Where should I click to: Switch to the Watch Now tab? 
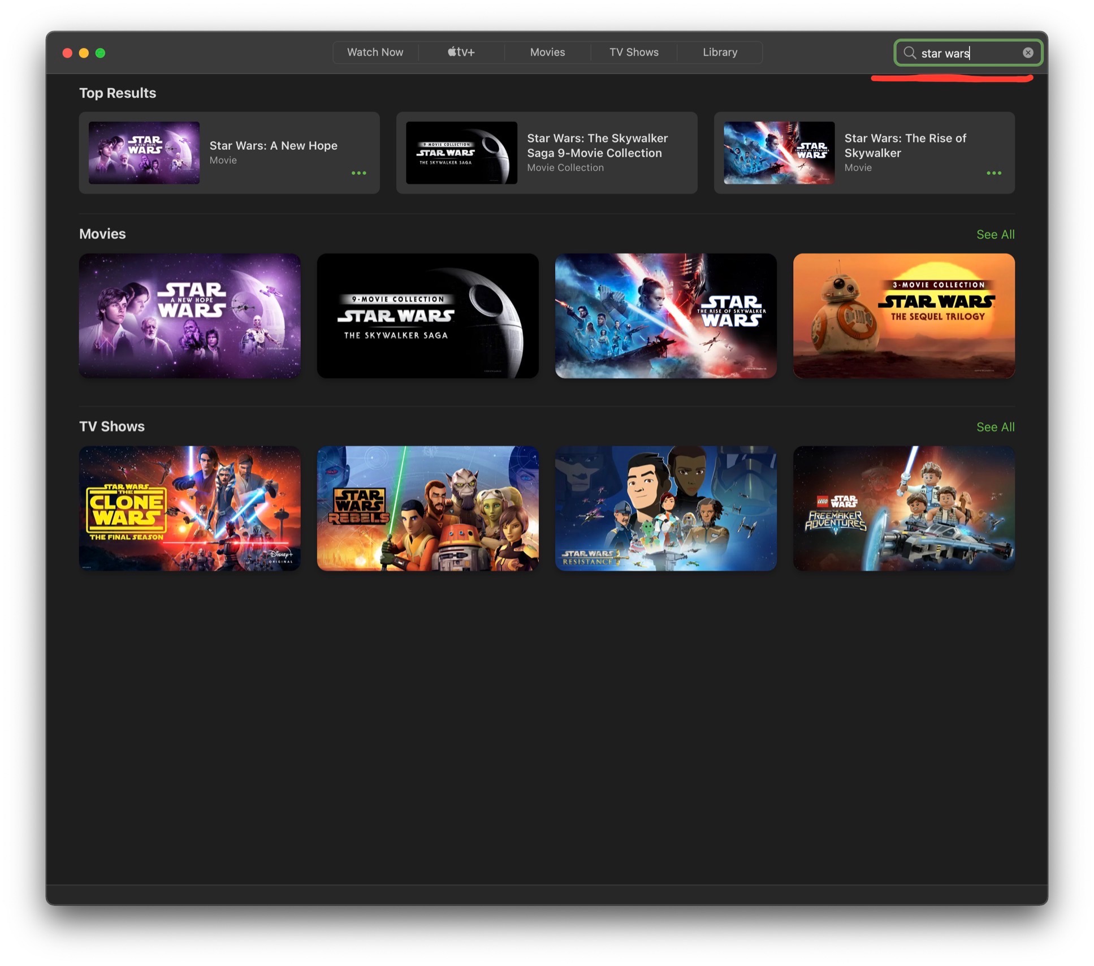375,52
